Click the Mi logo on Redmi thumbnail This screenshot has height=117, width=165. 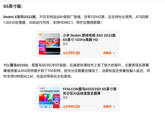pyautogui.click(x=40, y=35)
